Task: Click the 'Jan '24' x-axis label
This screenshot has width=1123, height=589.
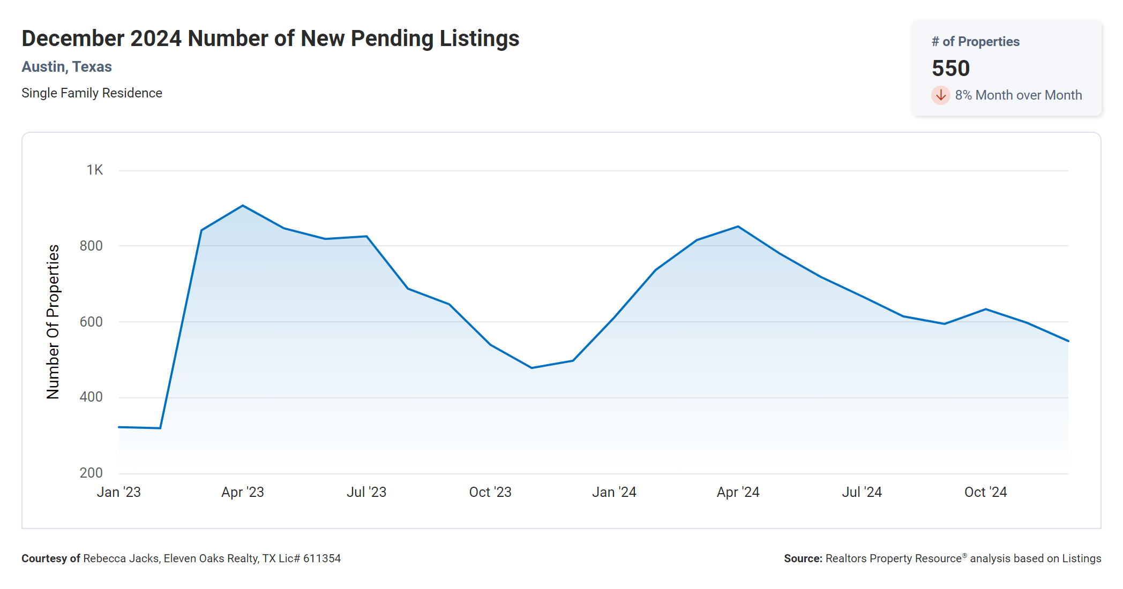Action: point(614,492)
